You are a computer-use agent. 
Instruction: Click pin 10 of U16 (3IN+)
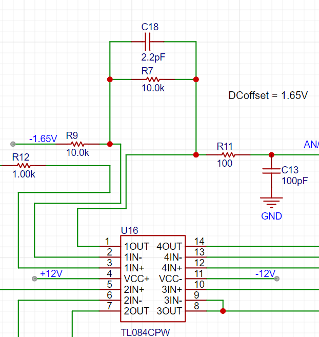tap(196, 289)
